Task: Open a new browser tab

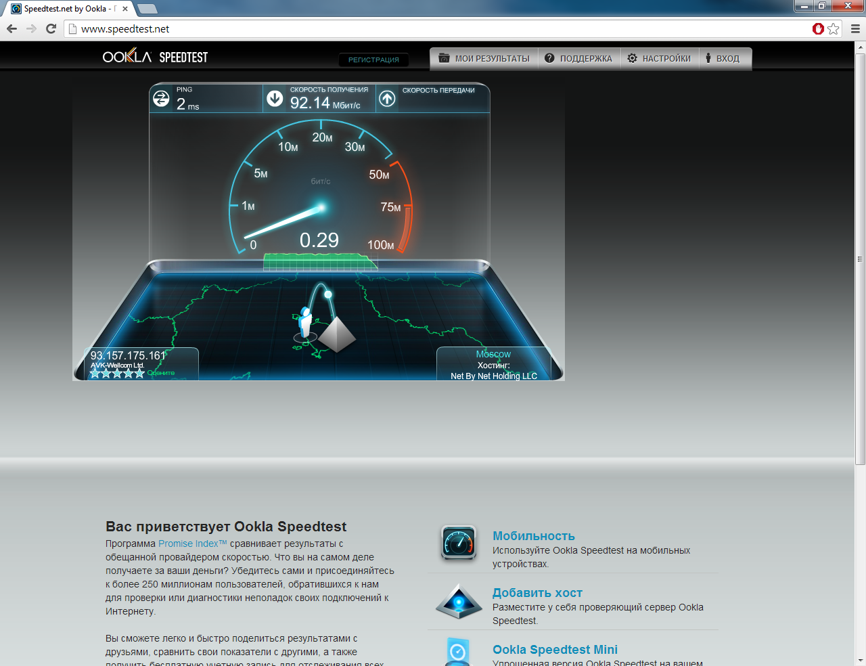Action: [x=147, y=9]
